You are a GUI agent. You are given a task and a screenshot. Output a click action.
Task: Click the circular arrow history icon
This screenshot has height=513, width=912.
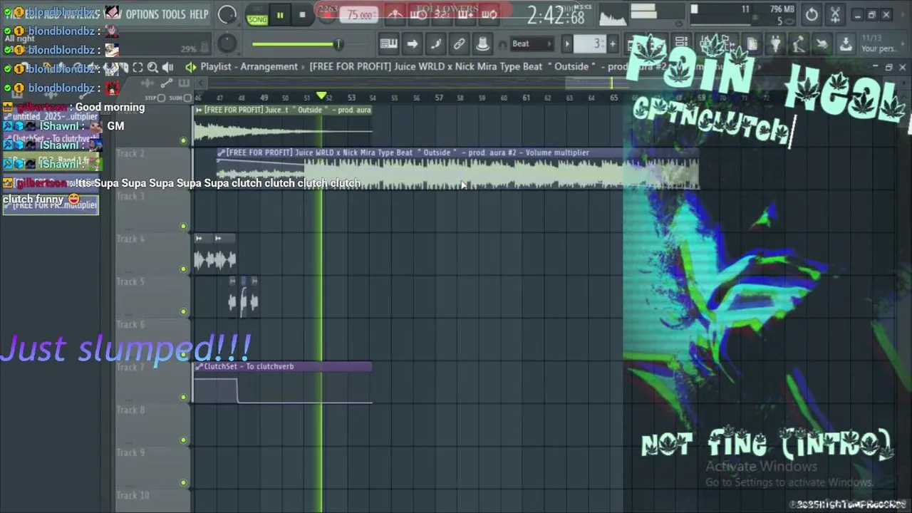(x=812, y=14)
